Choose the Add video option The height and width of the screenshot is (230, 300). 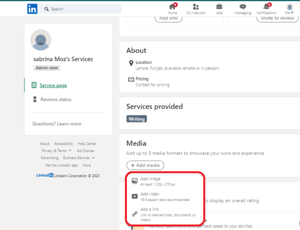coord(165,196)
